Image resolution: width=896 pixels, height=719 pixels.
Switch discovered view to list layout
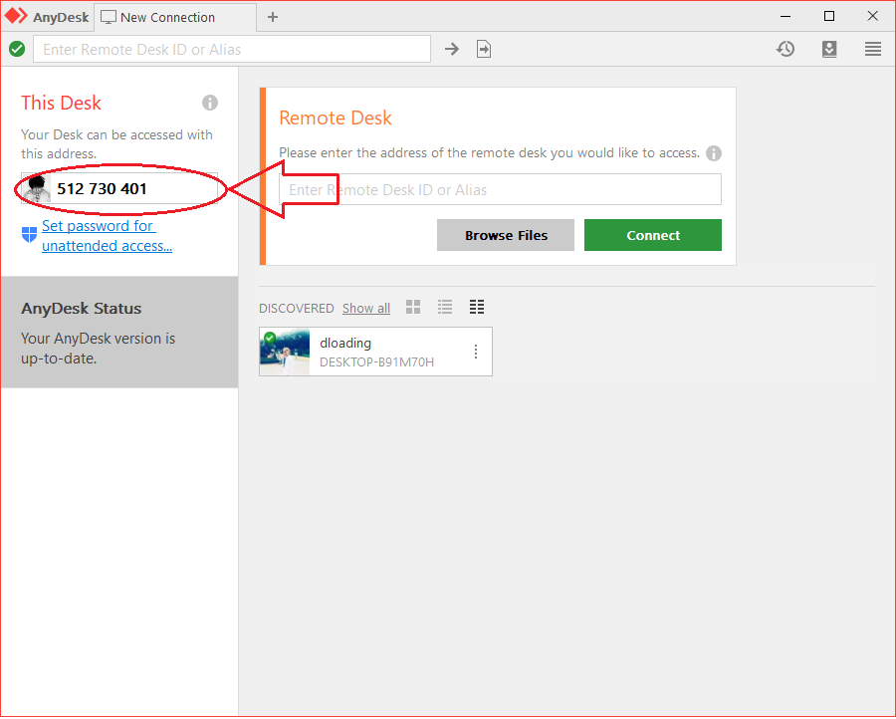point(445,308)
